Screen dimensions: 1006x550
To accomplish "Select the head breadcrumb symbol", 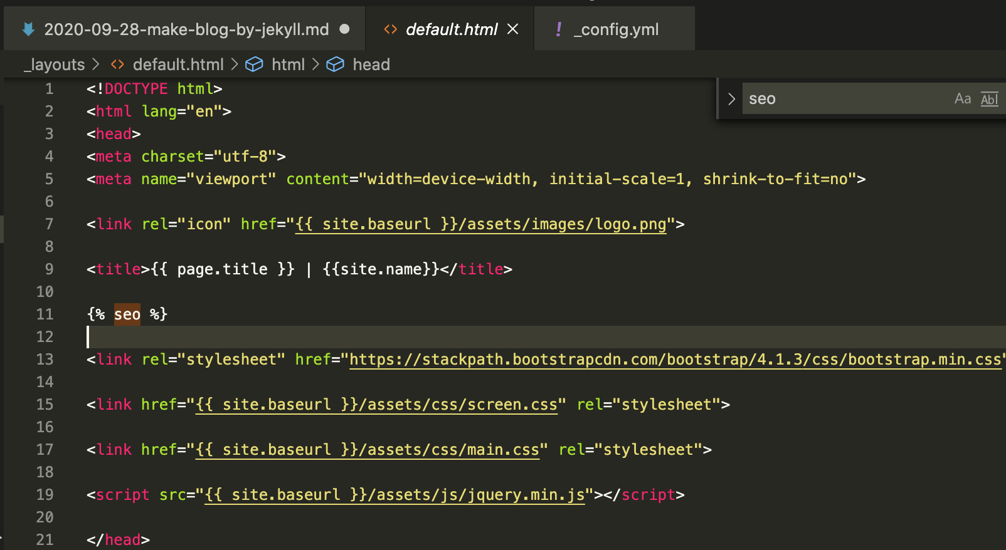I will click(371, 65).
